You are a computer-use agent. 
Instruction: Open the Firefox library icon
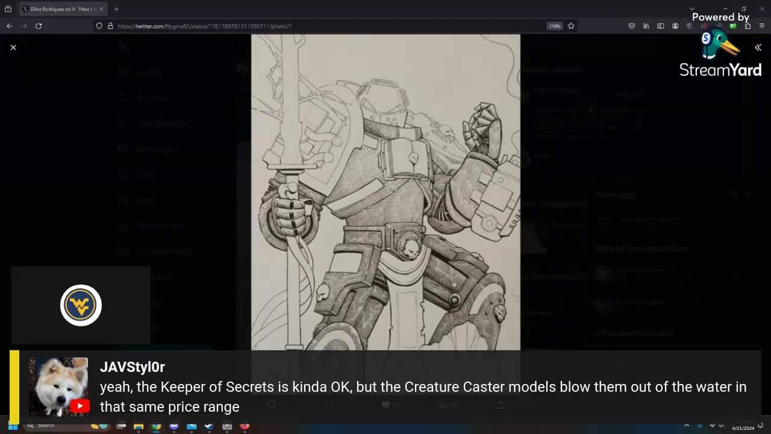pyautogui.click(x=646, y=26)
